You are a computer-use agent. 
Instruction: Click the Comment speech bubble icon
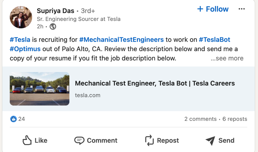tap(79, 140)
